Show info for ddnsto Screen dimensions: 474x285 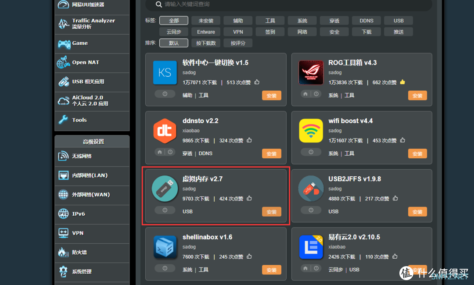tap(170, 152)
